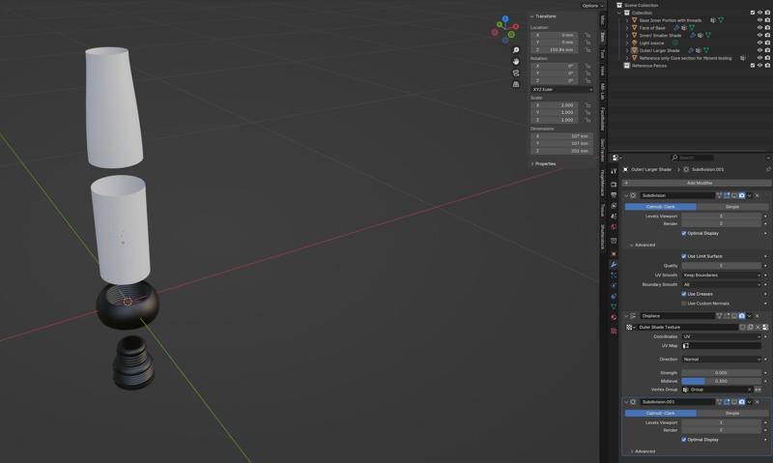Toggle visibility of Outer/ Larger Shade
Image resolution: width=773 pixels, height=463 pixels.
pyautogui.click(x=759, y=50)
